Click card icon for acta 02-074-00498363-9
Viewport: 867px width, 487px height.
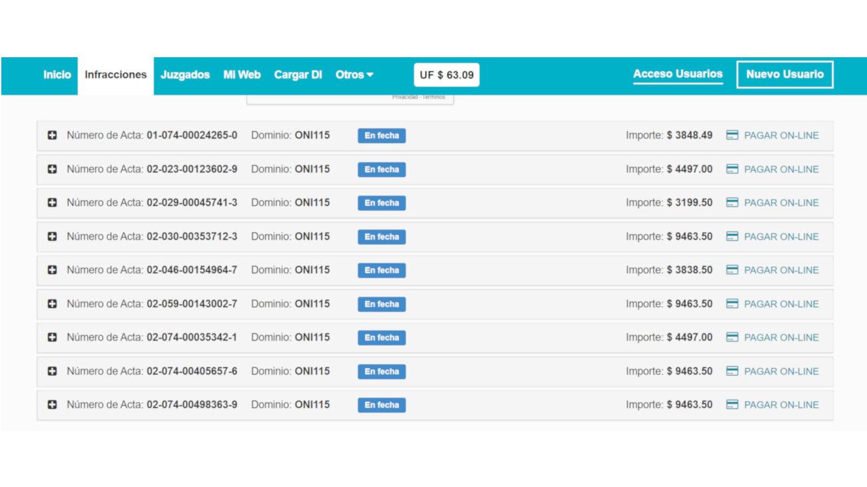click(732, 405)
